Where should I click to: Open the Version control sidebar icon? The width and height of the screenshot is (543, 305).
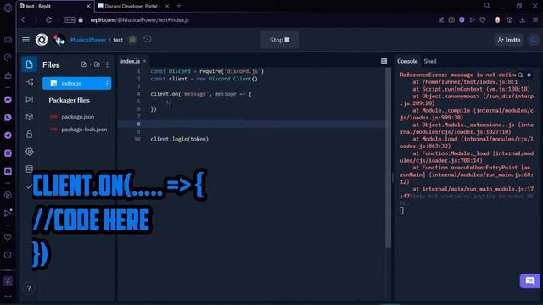coord(30,82)
